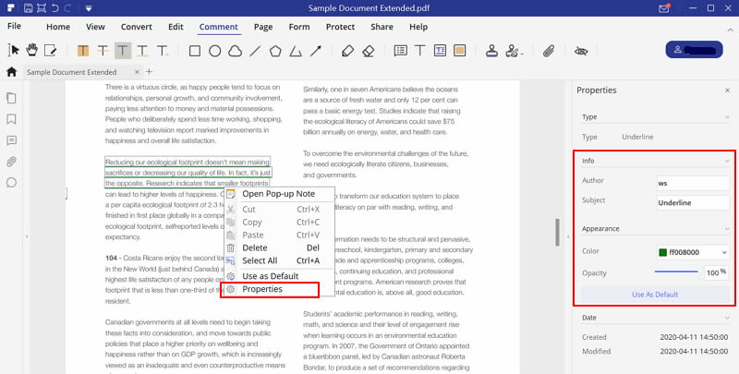Screen dimensions: 739x374
Task: Collapse the Info section
Action: [727, 161]
